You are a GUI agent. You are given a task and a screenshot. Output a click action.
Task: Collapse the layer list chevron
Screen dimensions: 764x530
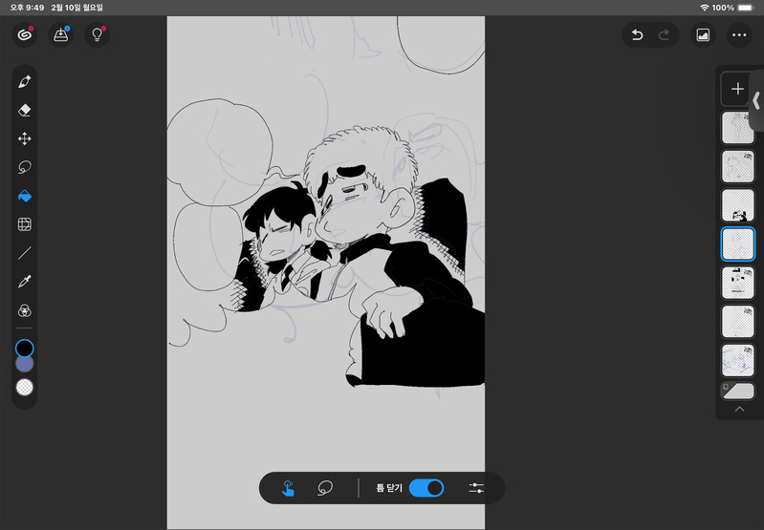coord(739,410)
